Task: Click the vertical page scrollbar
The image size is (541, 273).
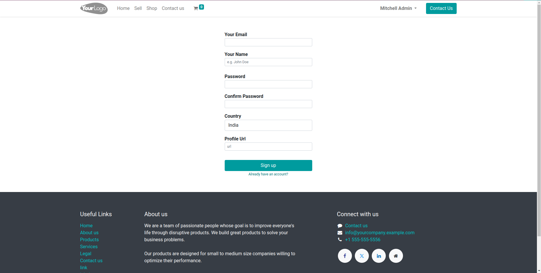Action: [x=539, y=117]
